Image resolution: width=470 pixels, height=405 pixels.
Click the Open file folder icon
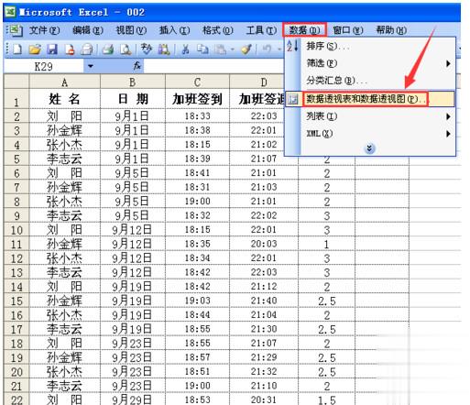pos(35,49)
